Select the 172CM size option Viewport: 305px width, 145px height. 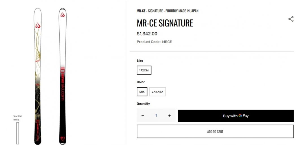coord(144,70)
